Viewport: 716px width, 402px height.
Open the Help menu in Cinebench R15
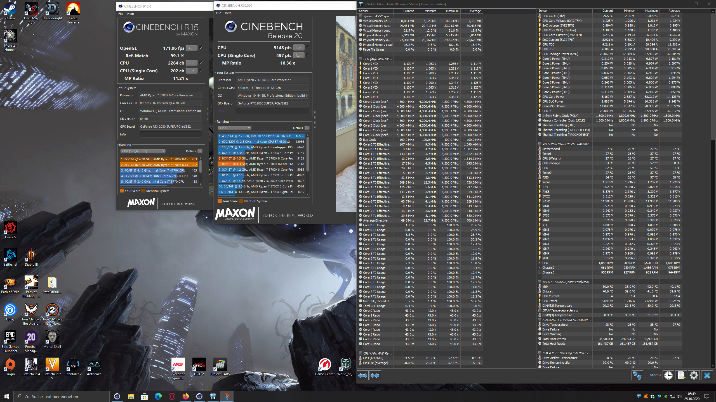130,13
